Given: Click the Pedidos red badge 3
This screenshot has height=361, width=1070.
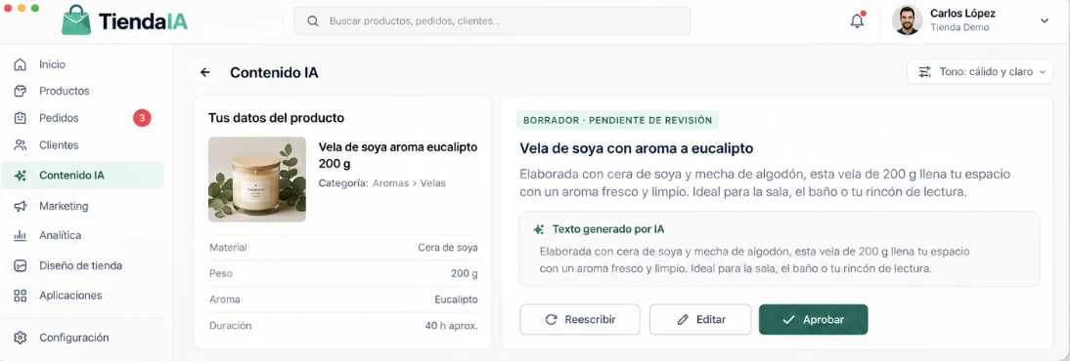Looking at the screenshot, I should 142,118.
